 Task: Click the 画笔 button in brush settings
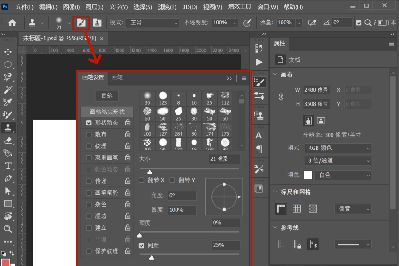click(106, 96)
